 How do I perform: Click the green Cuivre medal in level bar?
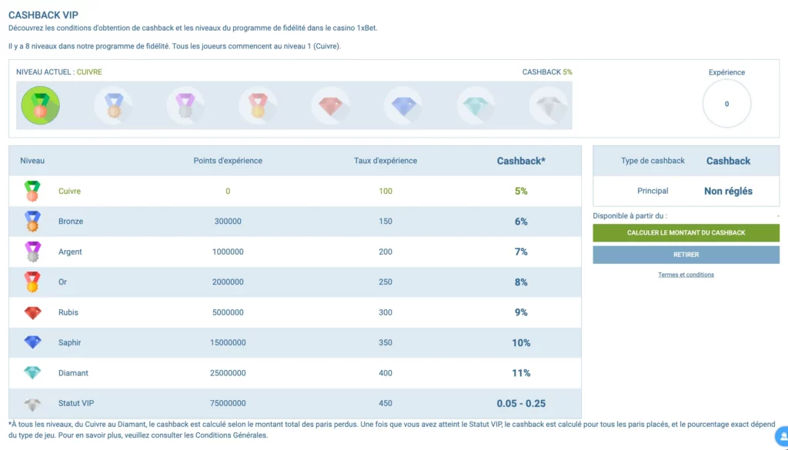pyautogui.click(x=40, y=105)
